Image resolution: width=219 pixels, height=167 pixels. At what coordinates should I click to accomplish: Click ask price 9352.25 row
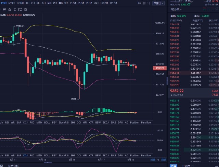[193, 85]
